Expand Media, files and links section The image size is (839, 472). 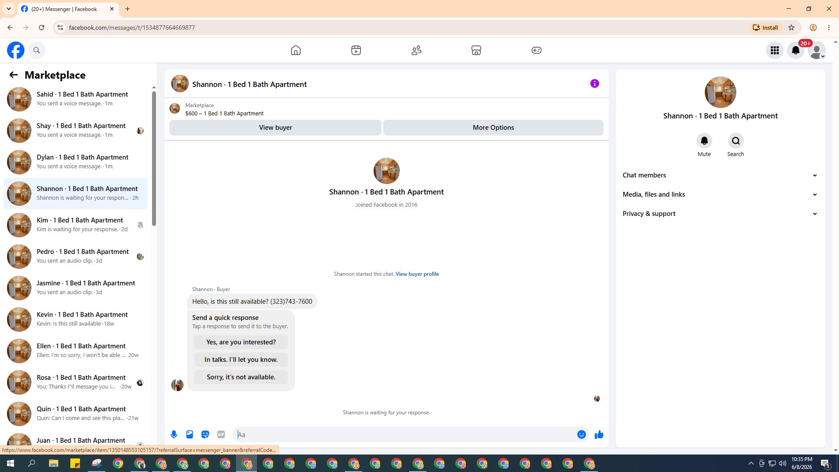coord(721,194)
